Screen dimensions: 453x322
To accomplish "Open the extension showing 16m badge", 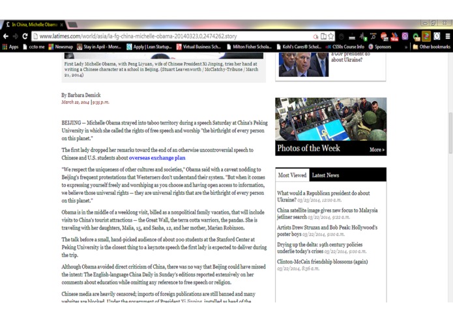I will 394,37.
